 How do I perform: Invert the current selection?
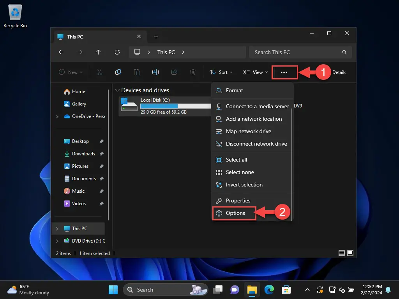[244, 185]
